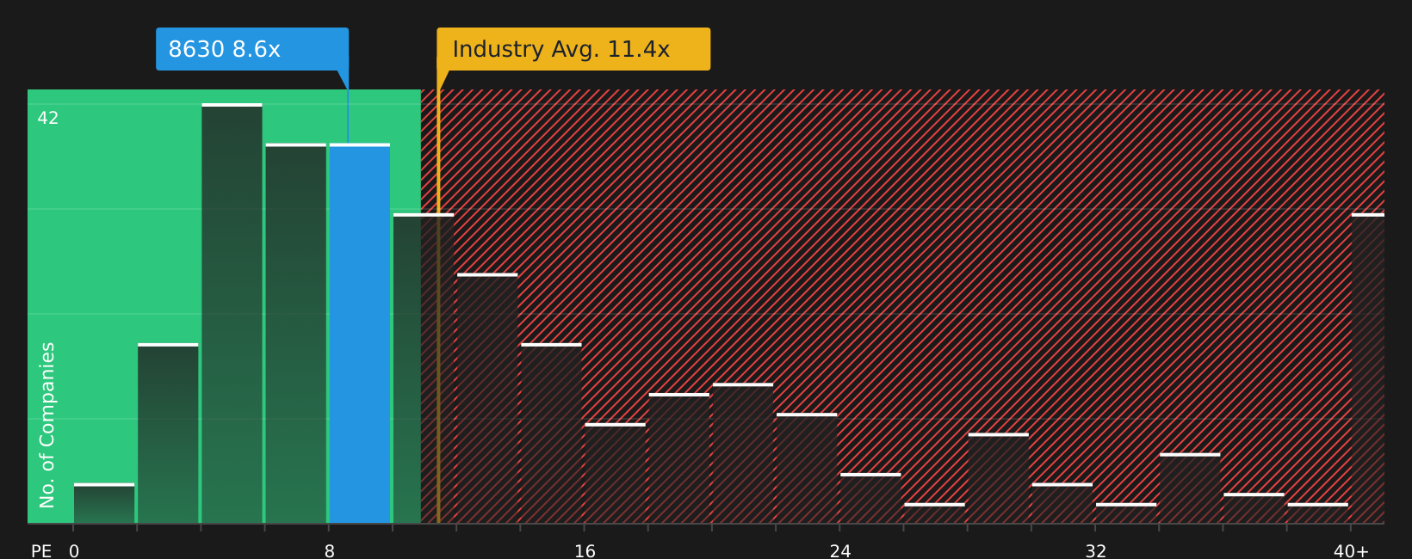Screen dimensions: 1412x559
Task: Click the "No. of Companies" axis title
Action: click(47, 425)
